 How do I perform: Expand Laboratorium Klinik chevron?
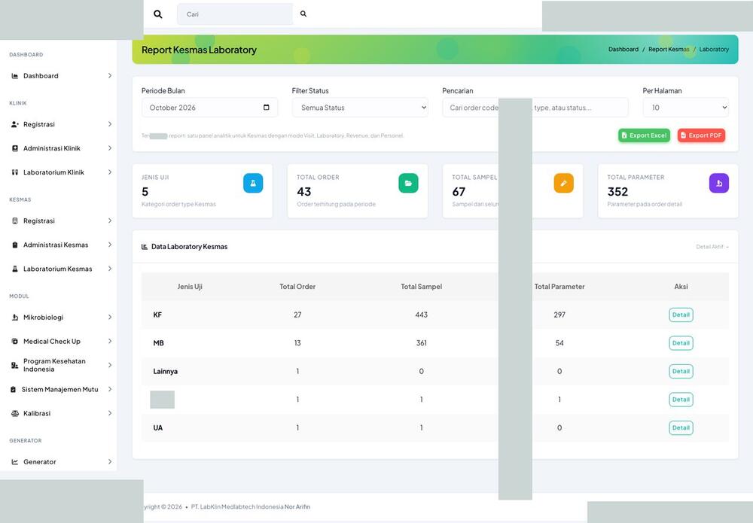coord(110,172)
